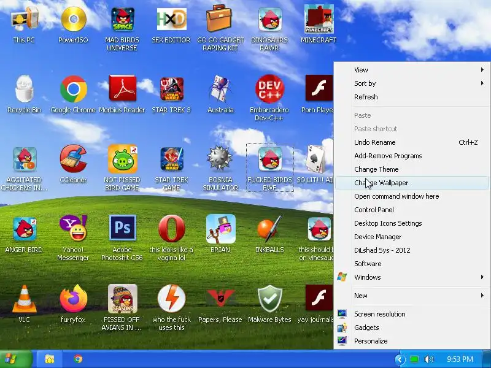Select the red Opera browser icon

pyautogui.click(x=171, y=228)
